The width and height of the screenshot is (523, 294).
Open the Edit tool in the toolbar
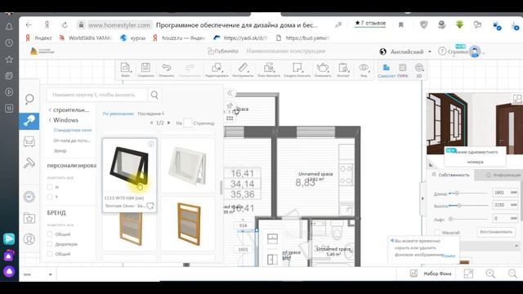pyautogui.click(x=217, y=69)
